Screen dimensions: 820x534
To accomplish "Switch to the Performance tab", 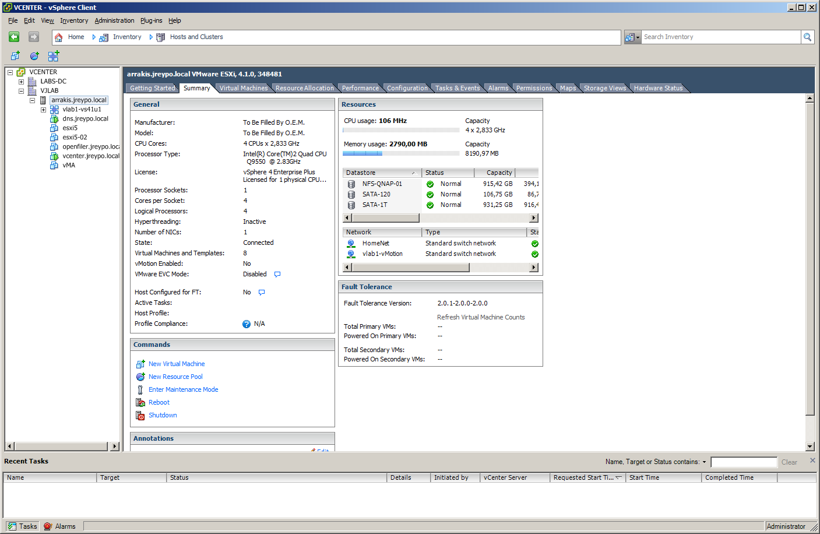I will (x=360, y=88).
